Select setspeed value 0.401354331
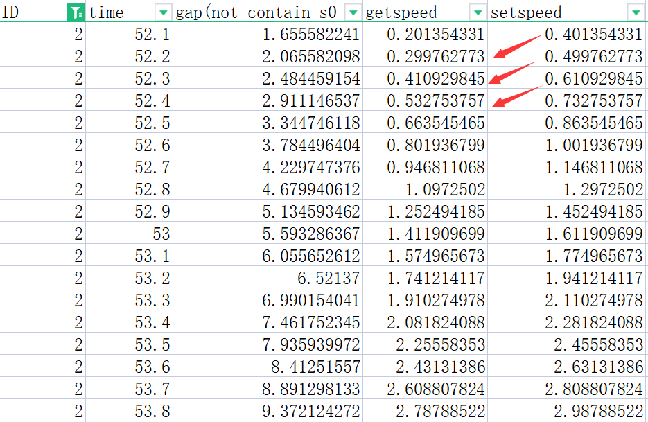Screen dimensions: 648x422 (x=566, y=34)
